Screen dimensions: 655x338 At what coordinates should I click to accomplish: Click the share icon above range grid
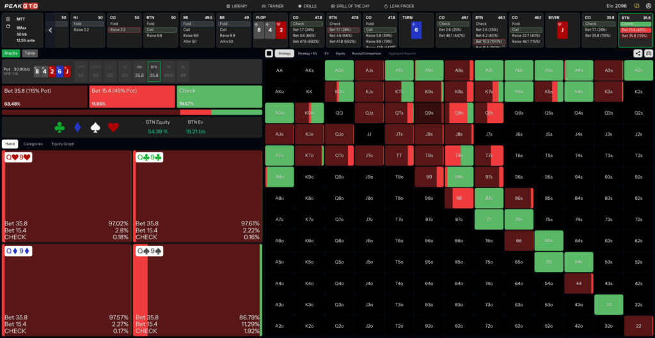[x=638, y=53]
